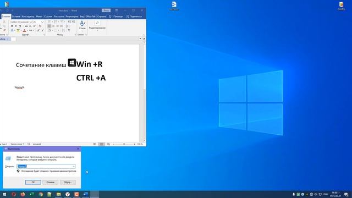The height and width of the screenshot is (198, 352).
Task: Open the change case Aa menu
Action: tap(31, 30)
